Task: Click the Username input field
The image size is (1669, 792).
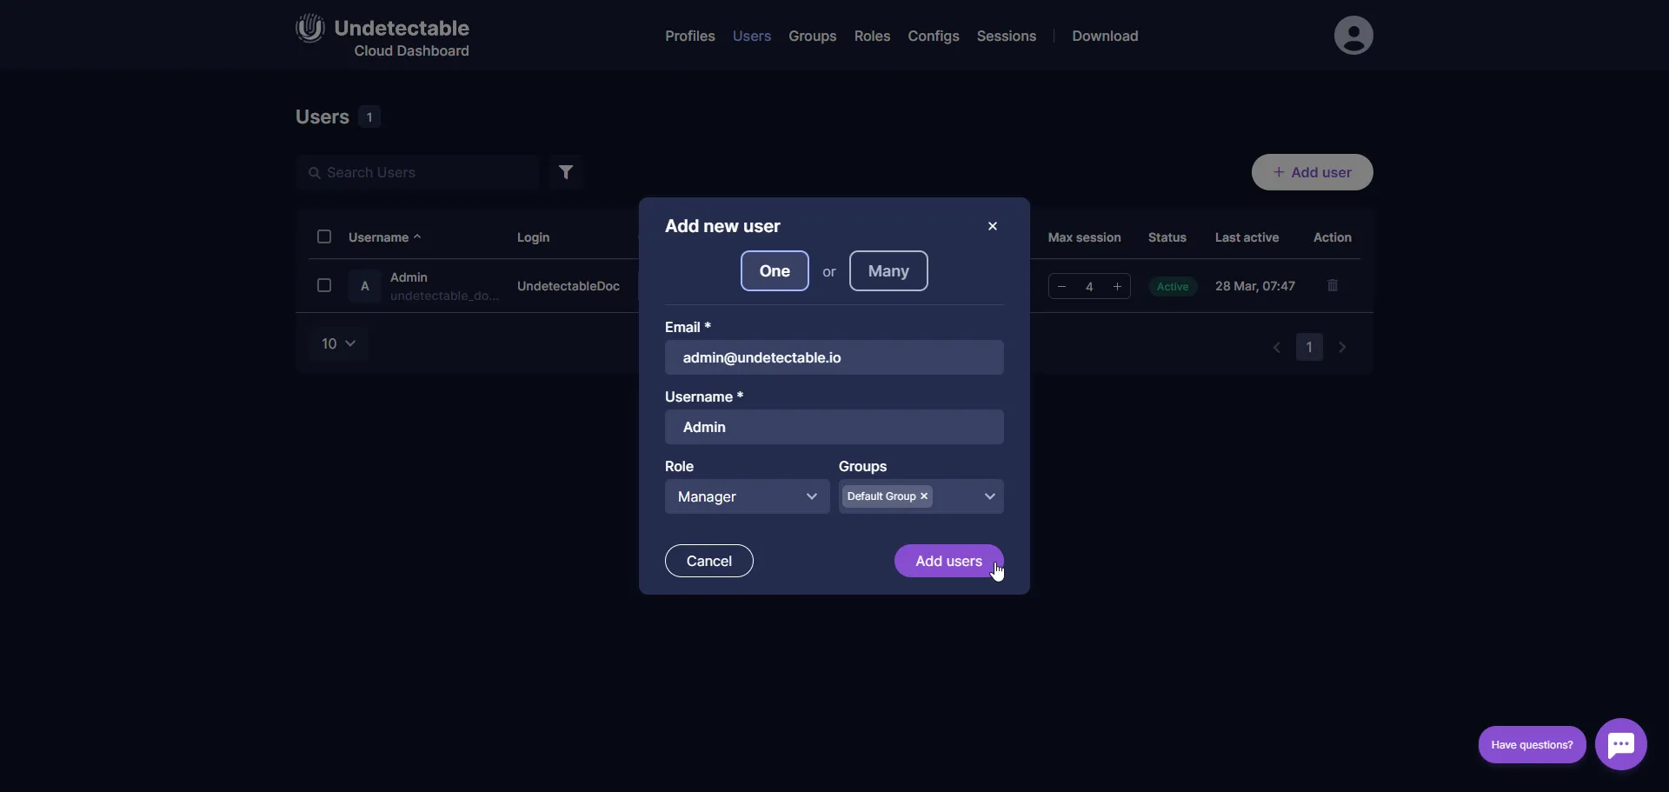Action: (834, 427)
